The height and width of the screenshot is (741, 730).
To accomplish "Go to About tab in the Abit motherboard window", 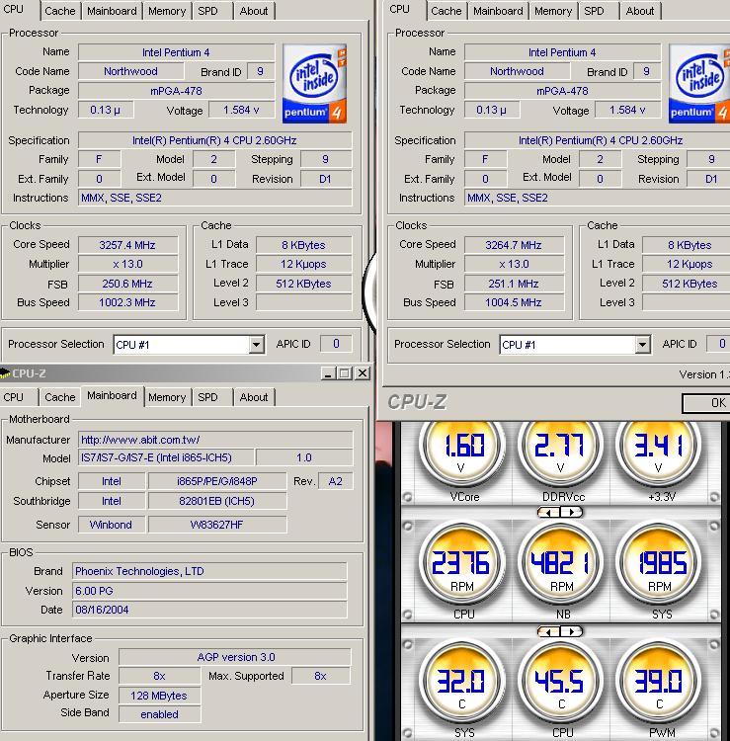I will [254, 397].
